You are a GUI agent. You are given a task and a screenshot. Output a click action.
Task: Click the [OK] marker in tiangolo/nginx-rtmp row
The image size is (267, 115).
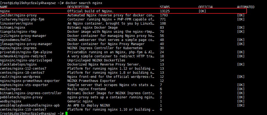point(241,32)
